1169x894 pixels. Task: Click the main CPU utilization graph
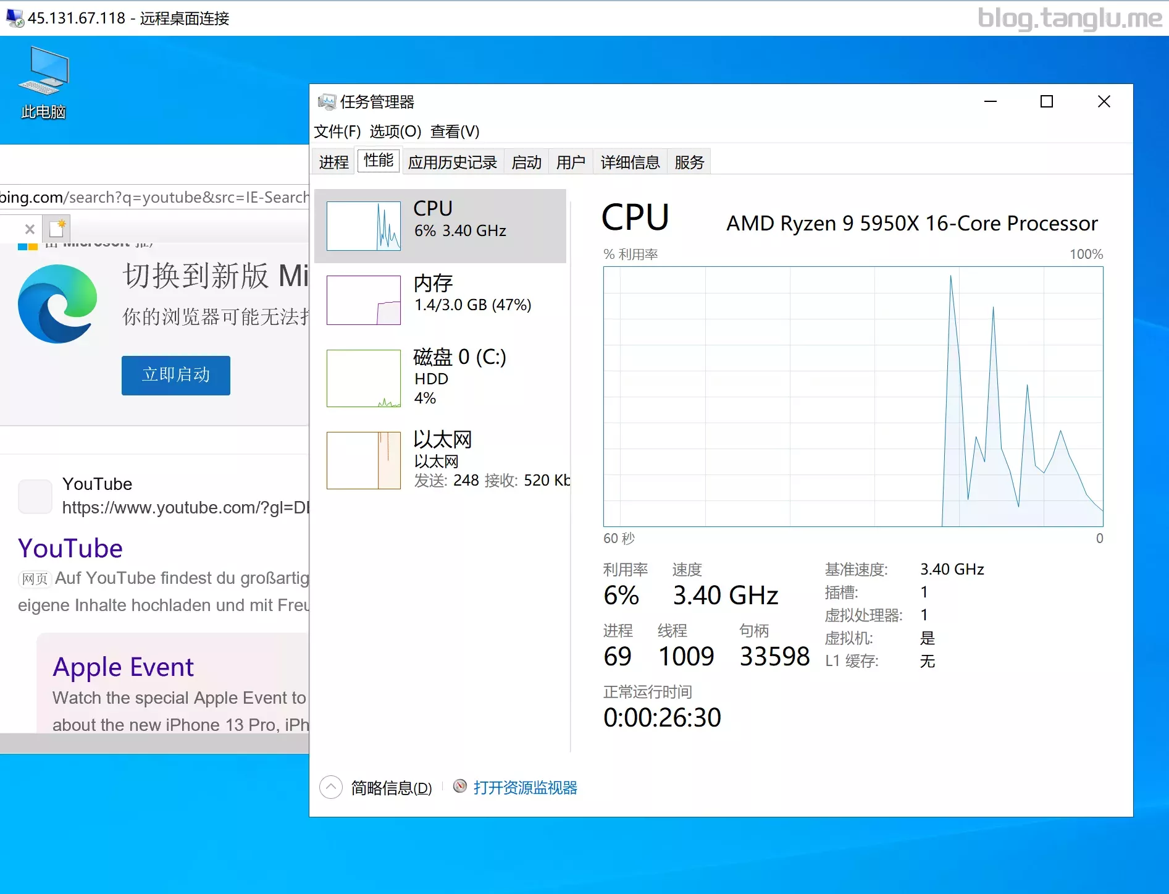point(853,396)
